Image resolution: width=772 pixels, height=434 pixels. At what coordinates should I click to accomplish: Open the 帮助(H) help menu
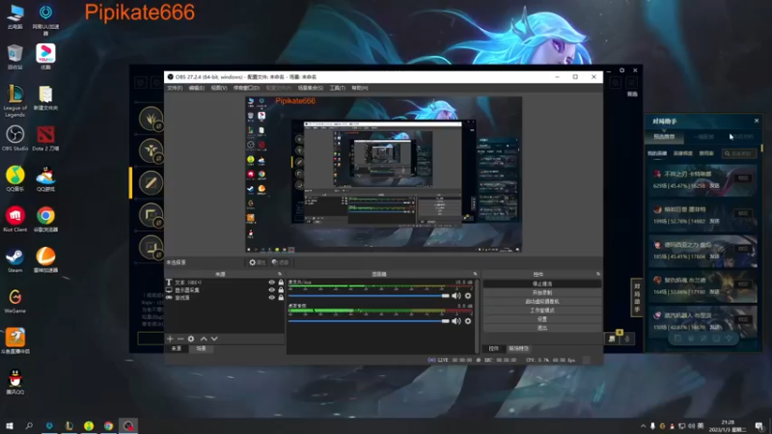(360, 88)
